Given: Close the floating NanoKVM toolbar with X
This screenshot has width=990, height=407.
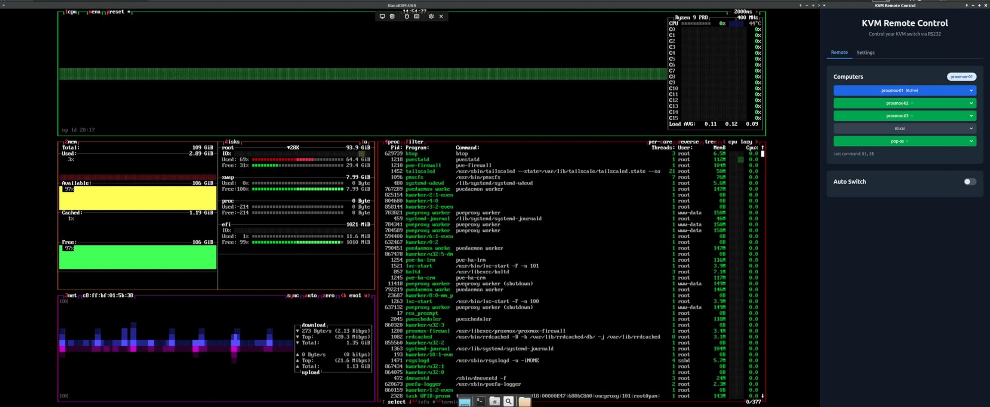Looking at the screenshot, I should (x=441, y=16).
